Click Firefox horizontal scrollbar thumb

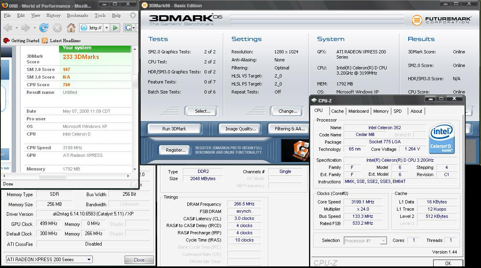53,176
